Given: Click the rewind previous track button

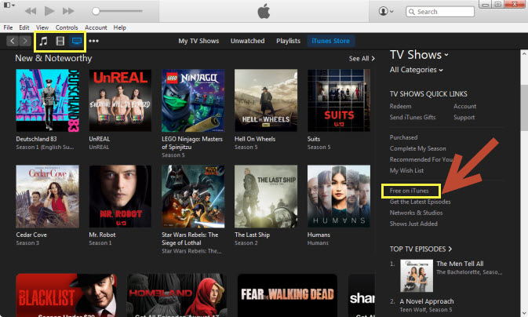Looking at the screenshot, I should pyautogui.click(x=31, y=11).
